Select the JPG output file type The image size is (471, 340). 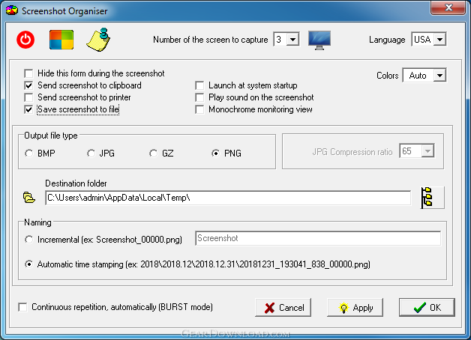pyautogui.click(x=91, y=154)
